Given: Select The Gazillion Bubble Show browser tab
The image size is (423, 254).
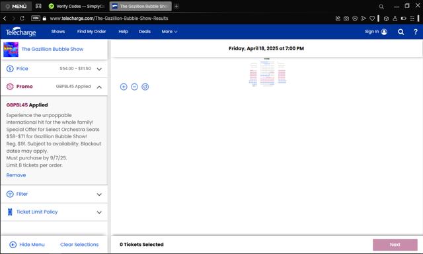Looking at the screenshot, I should click(140, 6).
